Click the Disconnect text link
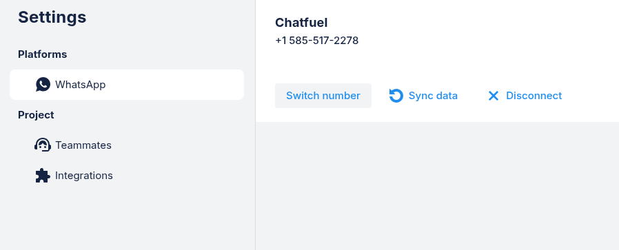Viewport: 619px width, 250px height. (534, 96)
